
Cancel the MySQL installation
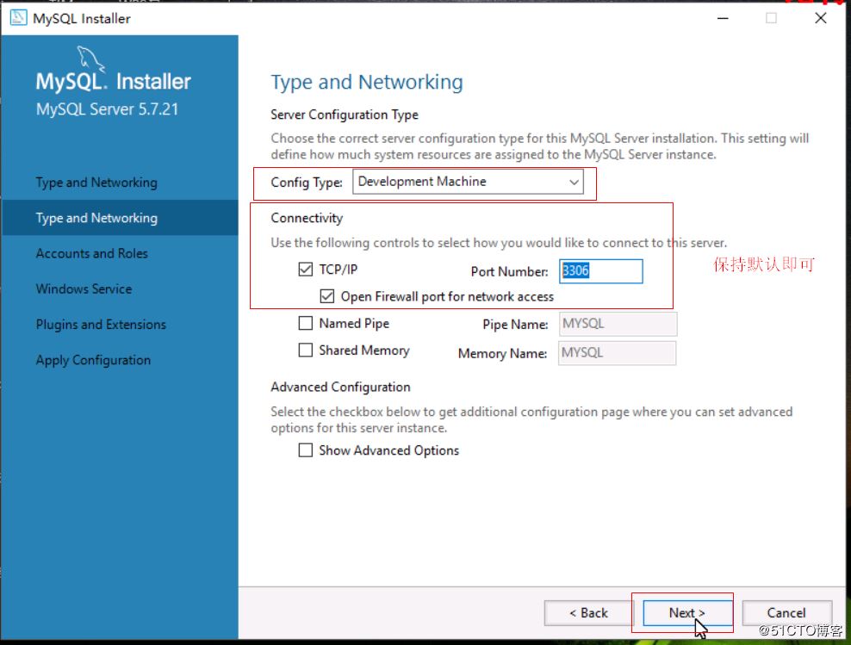[x=786, y=612]
